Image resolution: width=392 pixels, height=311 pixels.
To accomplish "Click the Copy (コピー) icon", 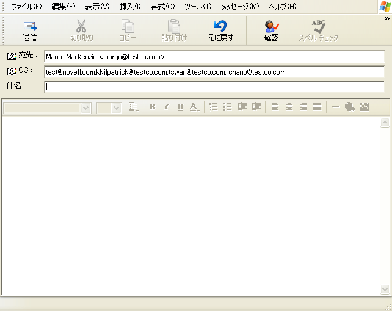I will tap(128, 26).
